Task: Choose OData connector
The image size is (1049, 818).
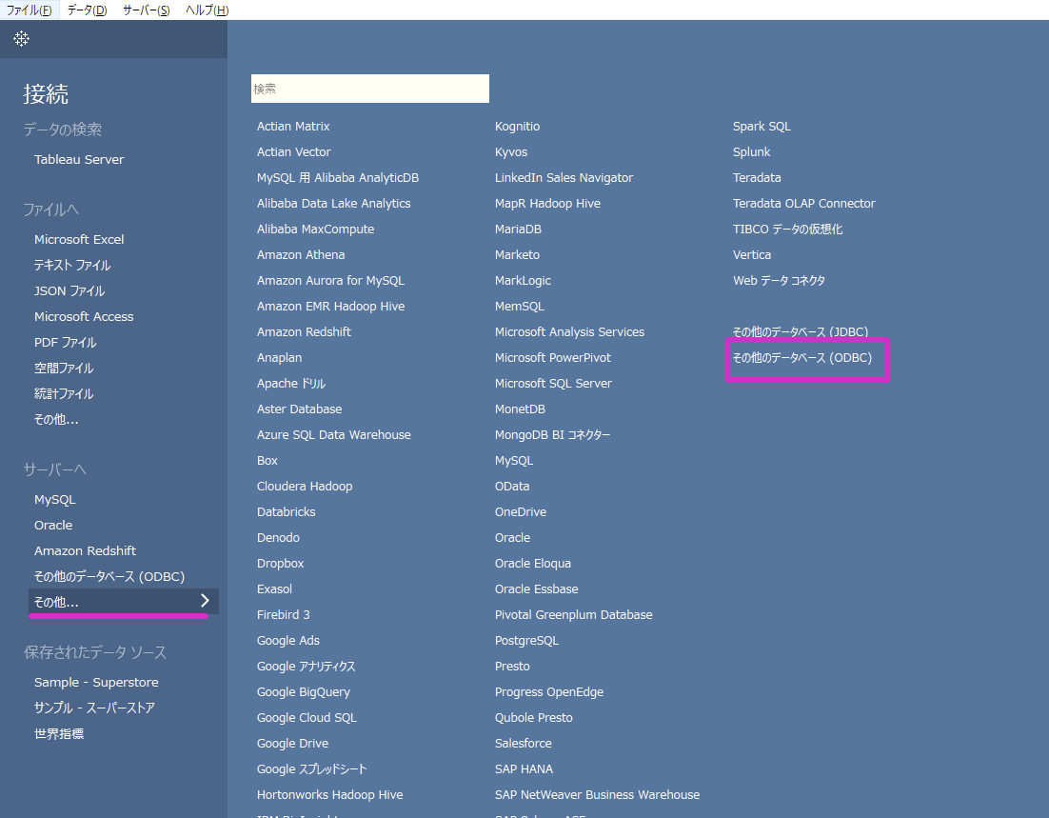Action: pos(512,487)
